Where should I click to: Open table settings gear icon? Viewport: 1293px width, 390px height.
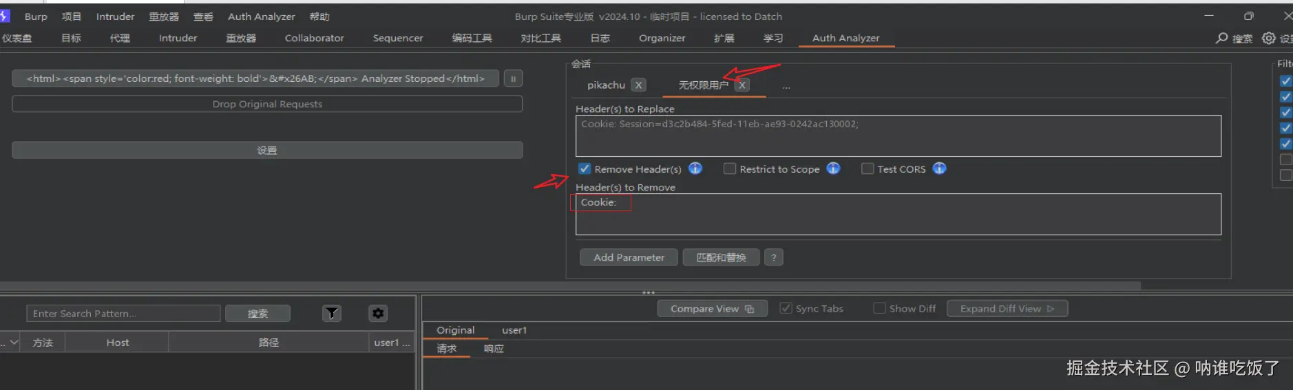tap(378, 314)
